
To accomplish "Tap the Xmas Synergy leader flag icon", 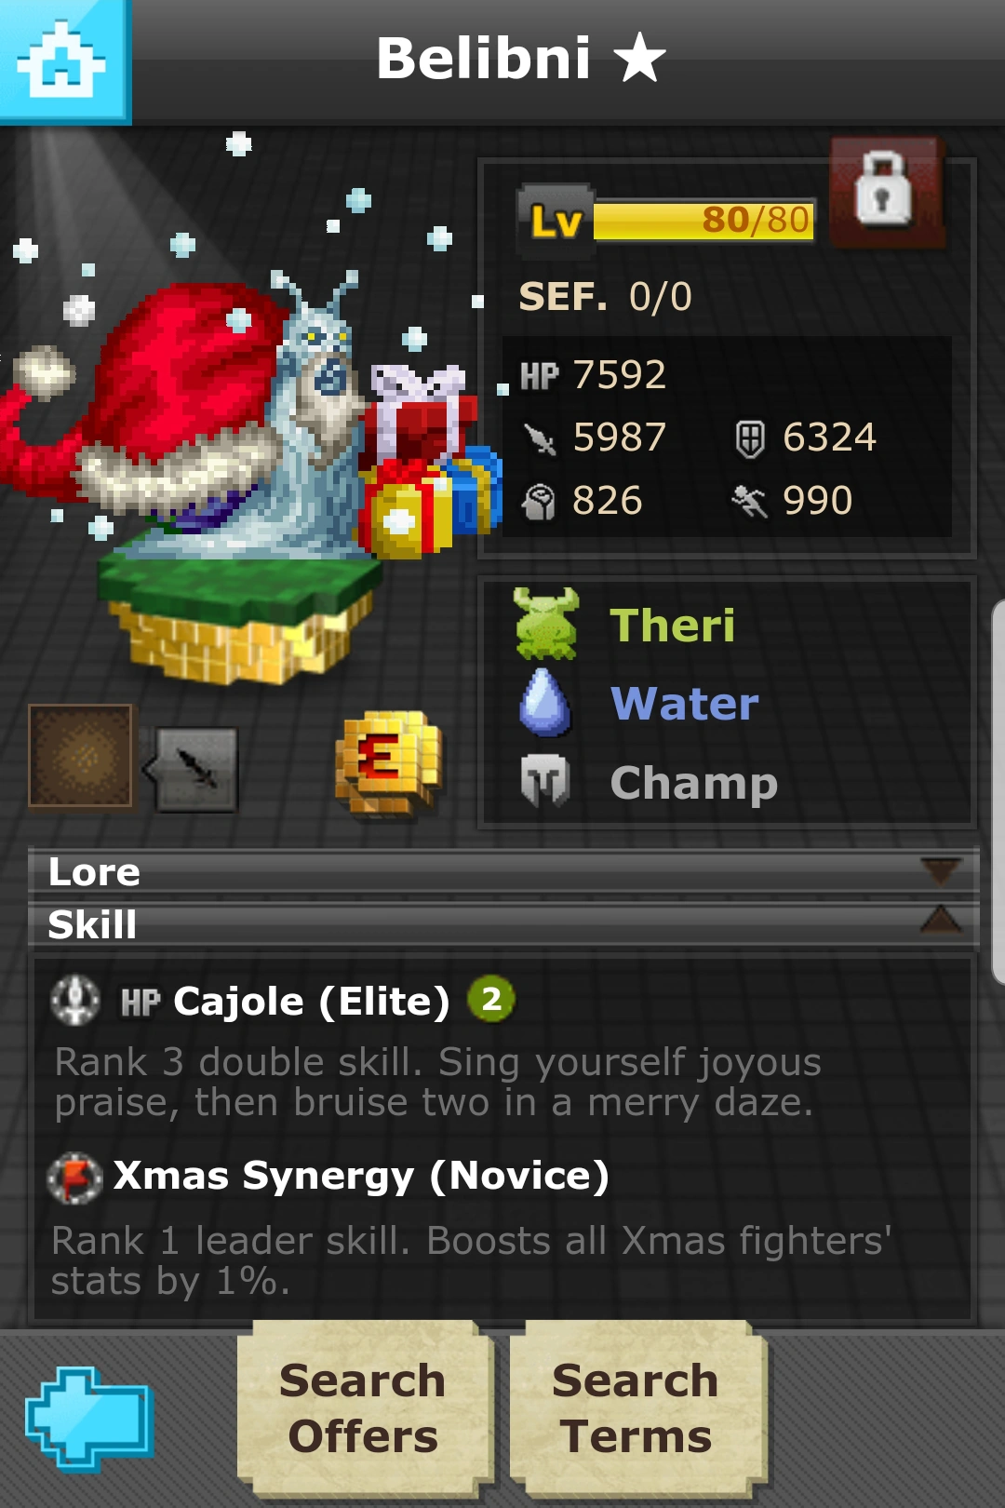I will point(74,1178).
